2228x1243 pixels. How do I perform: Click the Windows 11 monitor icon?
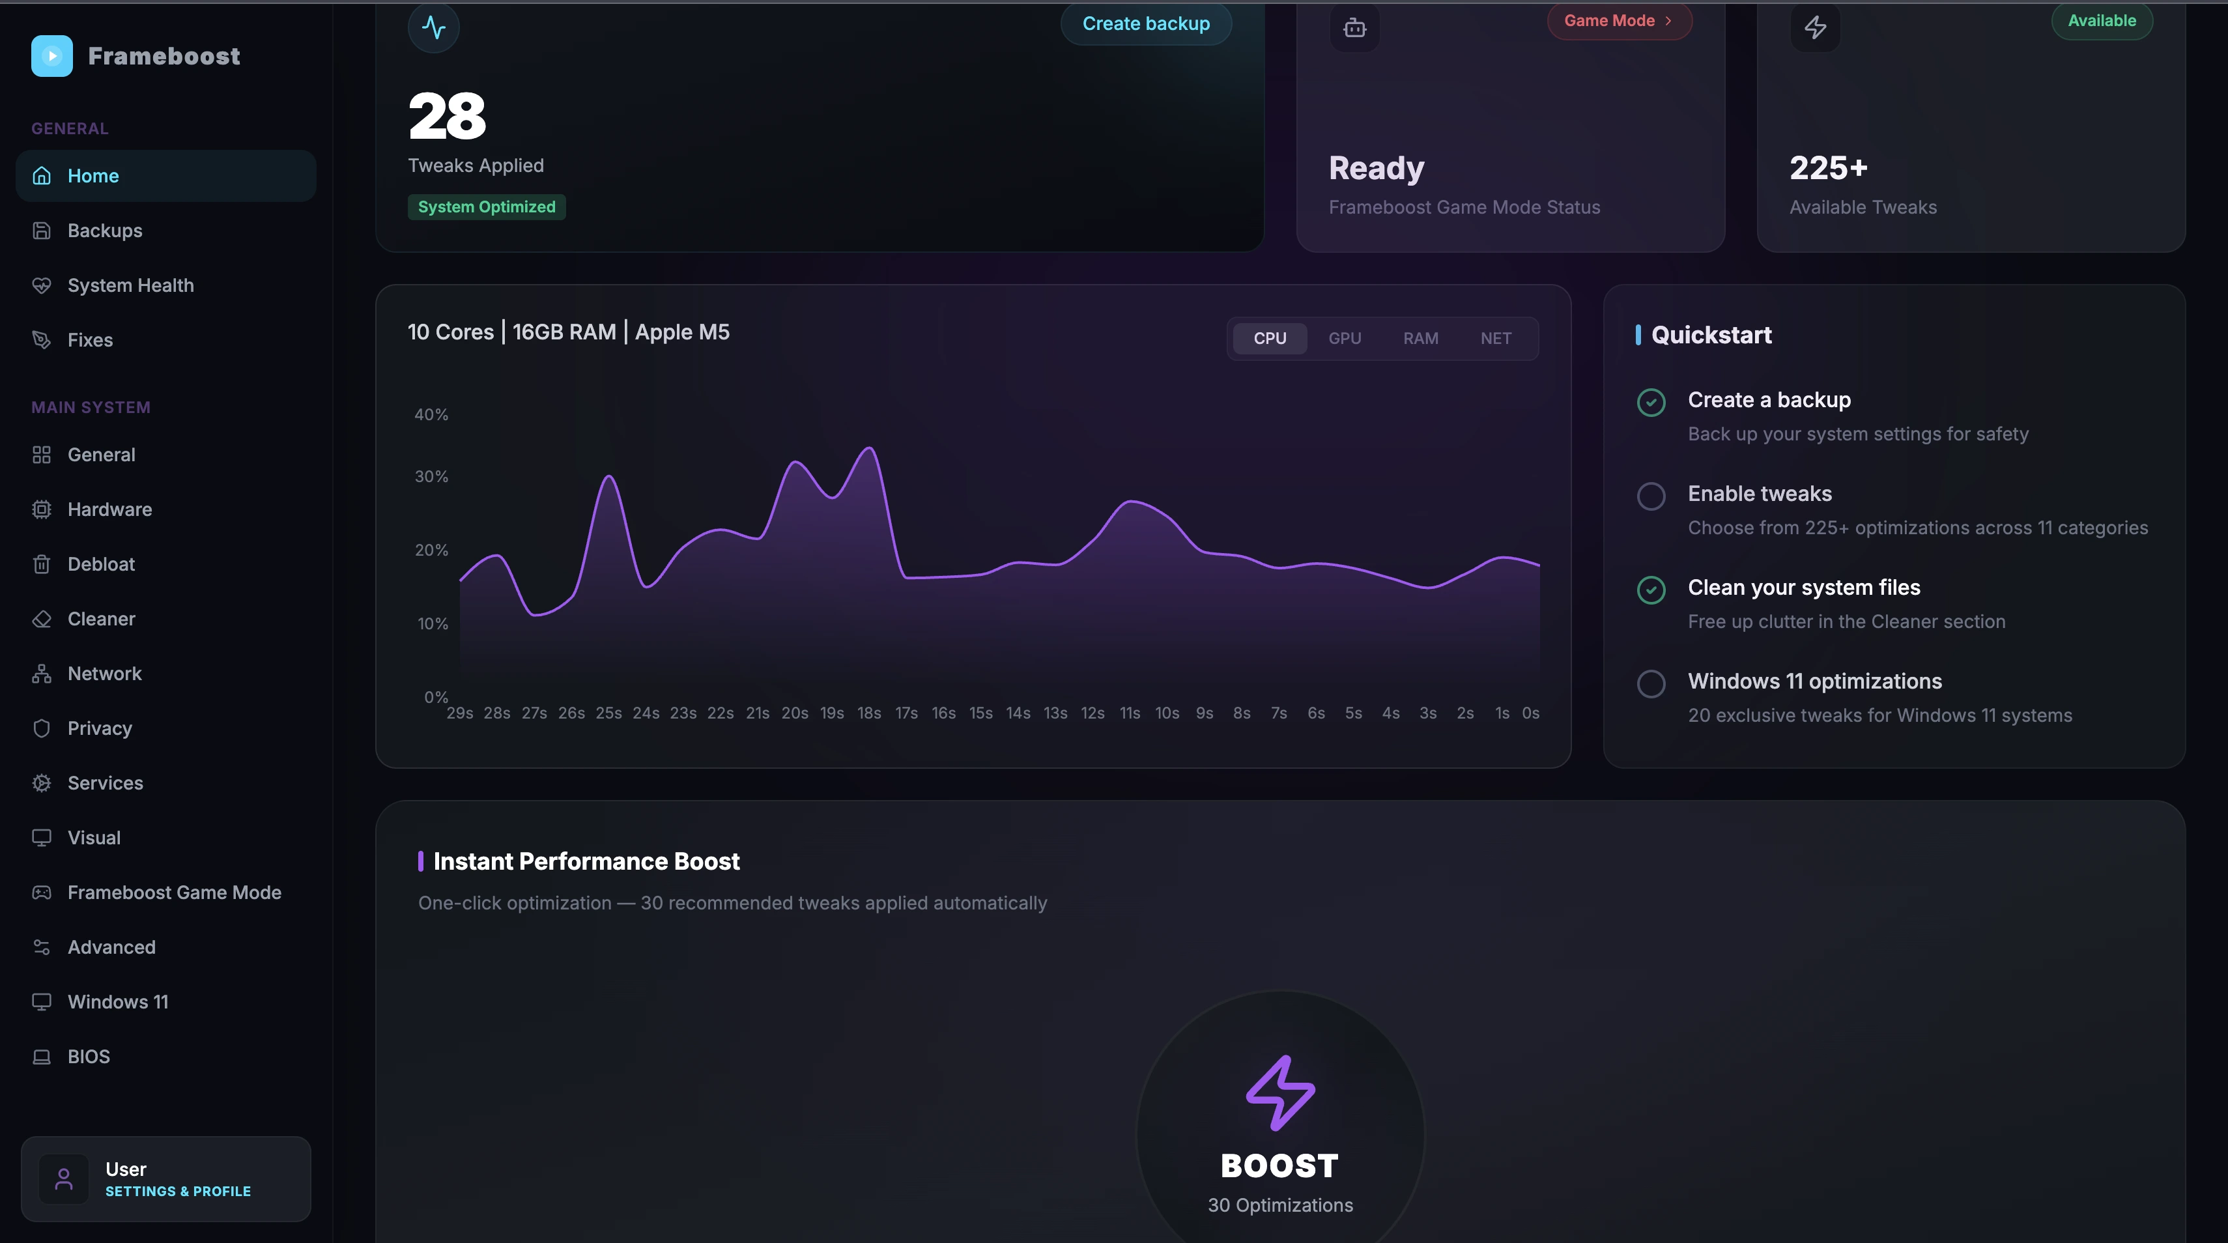tap(42, 1002)
